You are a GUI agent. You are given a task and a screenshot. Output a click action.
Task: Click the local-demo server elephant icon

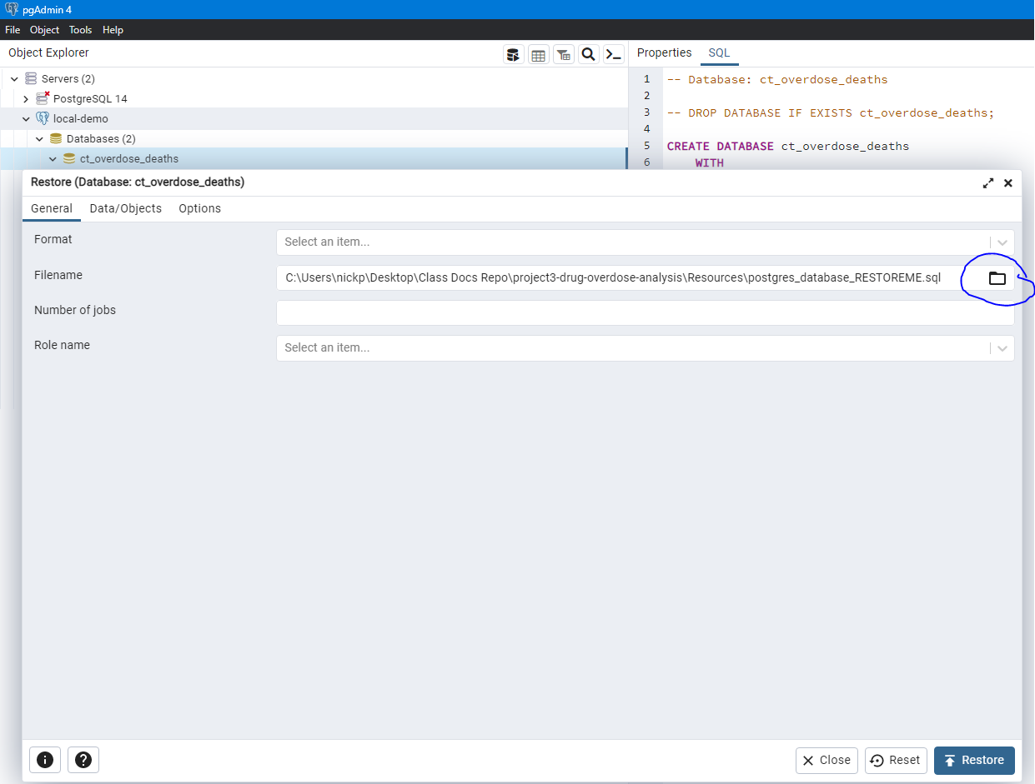pos(43,118)
